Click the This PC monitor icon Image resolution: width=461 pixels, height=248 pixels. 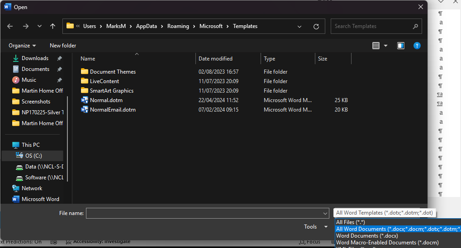[x=15, y=145]
